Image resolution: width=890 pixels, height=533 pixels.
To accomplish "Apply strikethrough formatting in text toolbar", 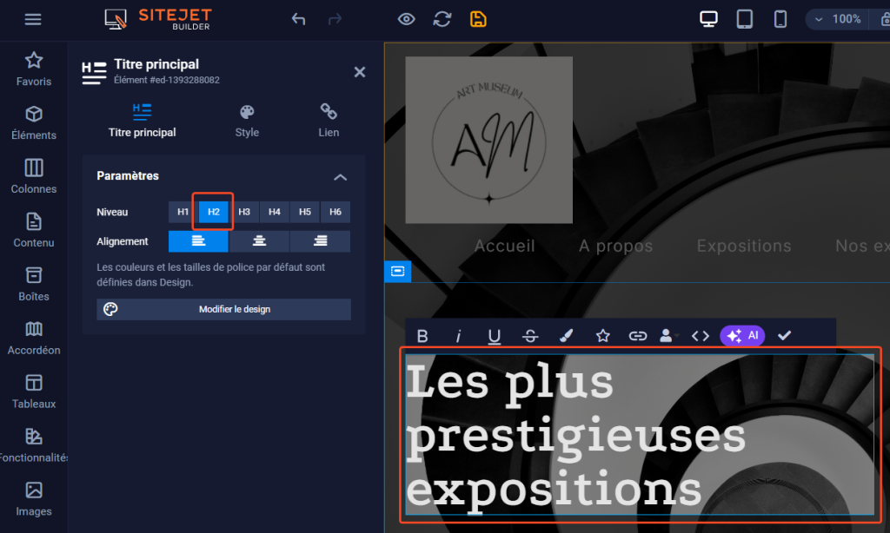I will click(530, 336).
